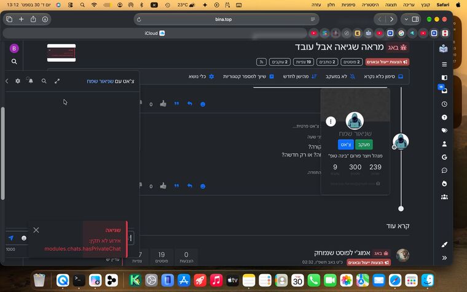
Task: Expand the sidebar with double chevron icon
Action: [x=444, y=258]
